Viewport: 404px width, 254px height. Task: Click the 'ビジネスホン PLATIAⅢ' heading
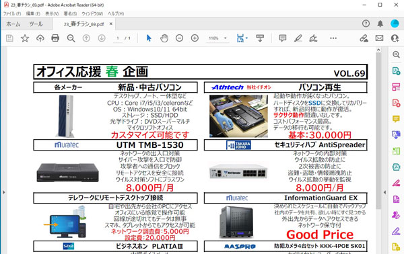click(149, 247)
